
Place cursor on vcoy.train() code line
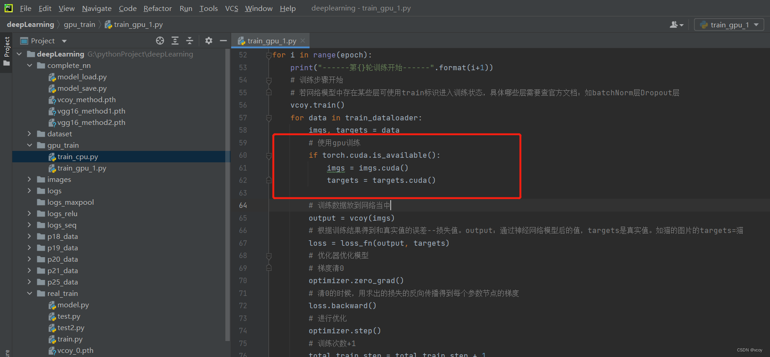[x=317, y=105]
